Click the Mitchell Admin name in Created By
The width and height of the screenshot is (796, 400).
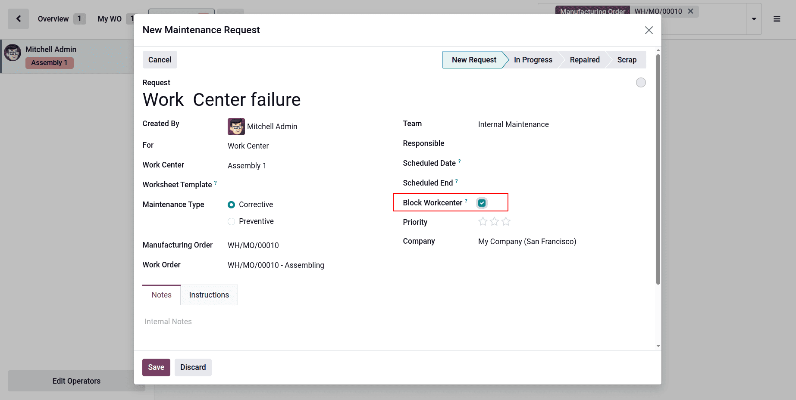pos(272,127)
